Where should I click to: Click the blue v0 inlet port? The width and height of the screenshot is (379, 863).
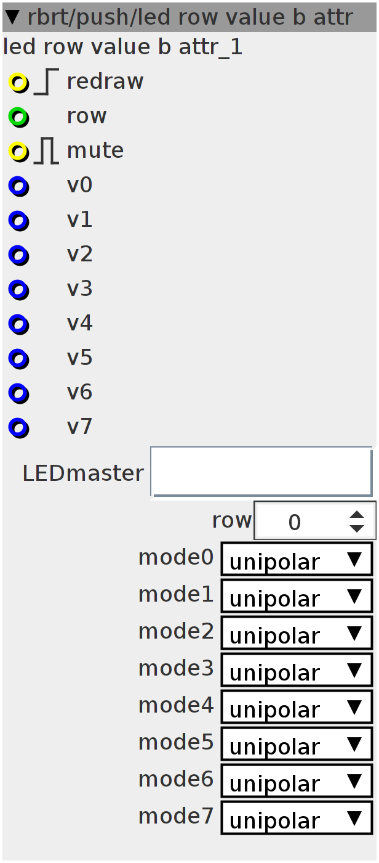click(18, 186)
